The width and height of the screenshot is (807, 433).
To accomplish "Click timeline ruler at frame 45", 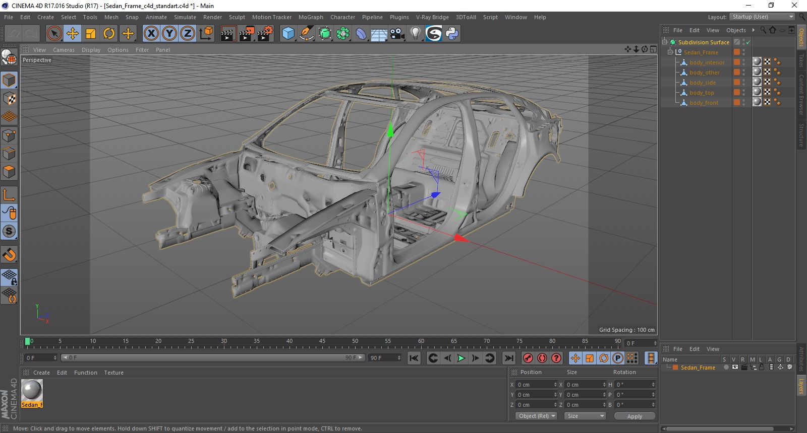I will coord(322,341).
